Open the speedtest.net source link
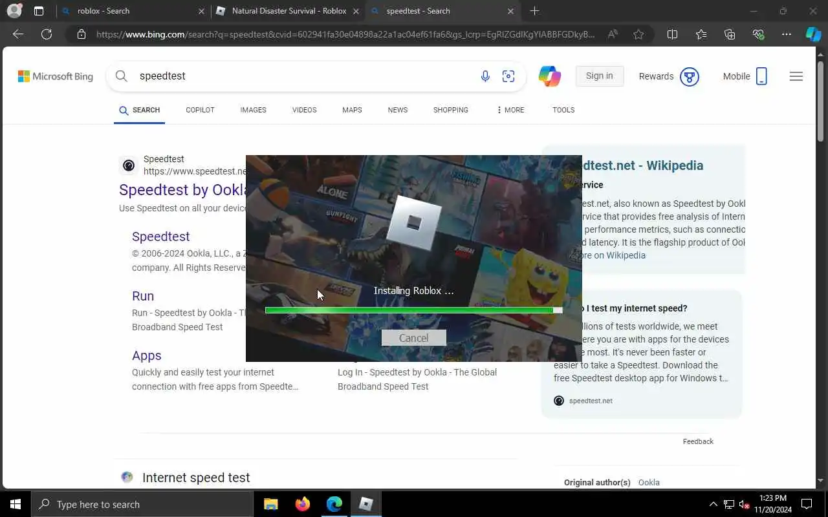 591,401
